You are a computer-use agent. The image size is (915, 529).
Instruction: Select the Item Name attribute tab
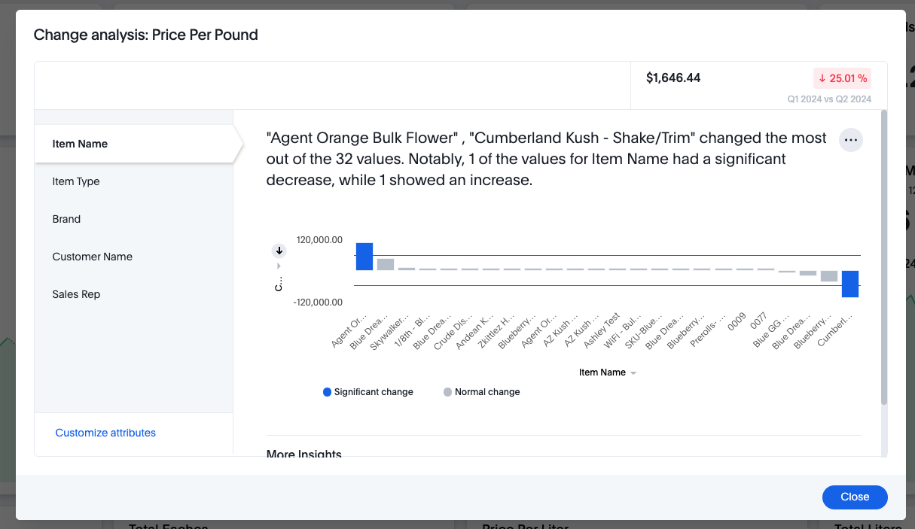tap(80, 144)
